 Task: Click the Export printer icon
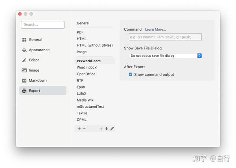(24, 91)
